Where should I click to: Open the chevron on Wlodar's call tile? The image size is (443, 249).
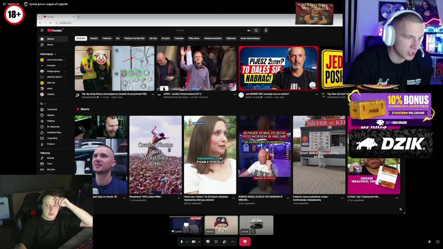coord(219,220)
